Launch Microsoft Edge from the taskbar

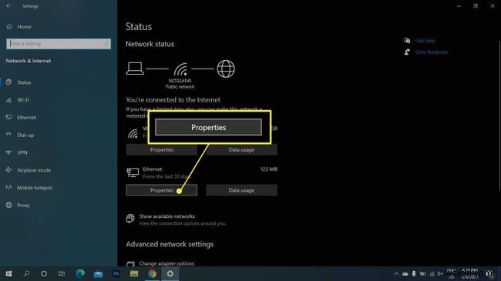[80, 273]
